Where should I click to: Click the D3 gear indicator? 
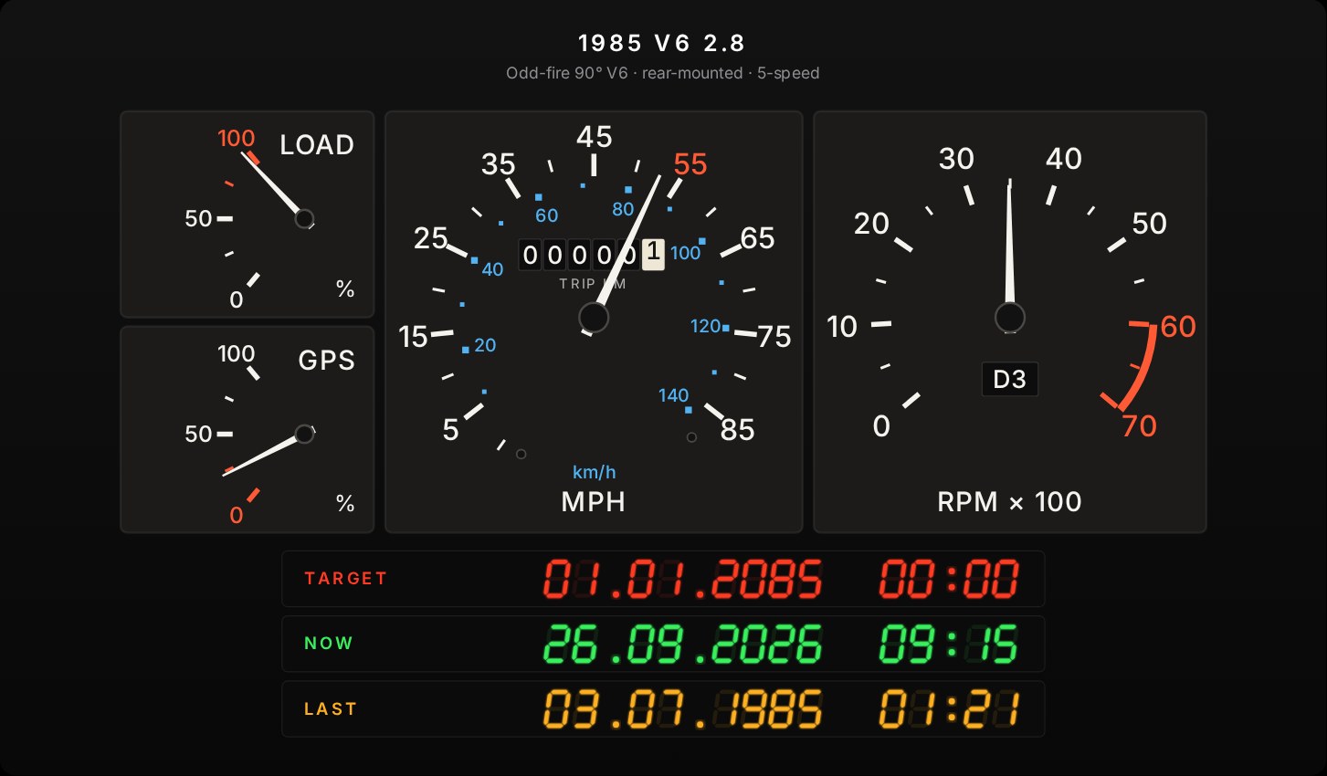click(1009, 379)
